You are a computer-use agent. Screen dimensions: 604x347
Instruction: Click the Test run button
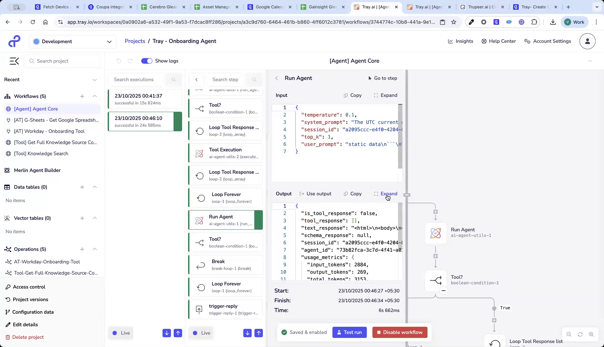[349, 332]
